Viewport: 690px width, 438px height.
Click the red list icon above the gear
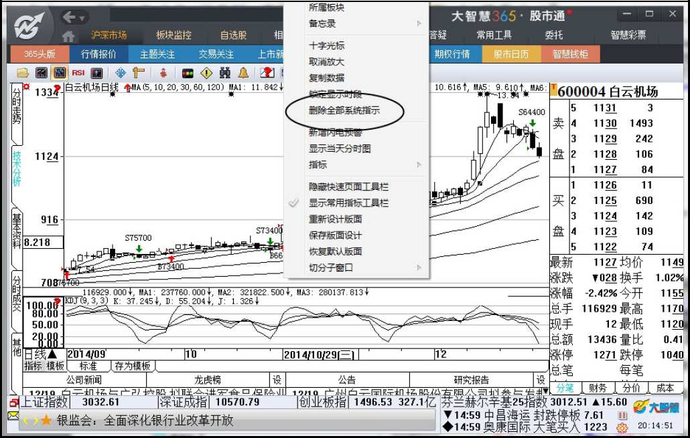pos(622,415)
